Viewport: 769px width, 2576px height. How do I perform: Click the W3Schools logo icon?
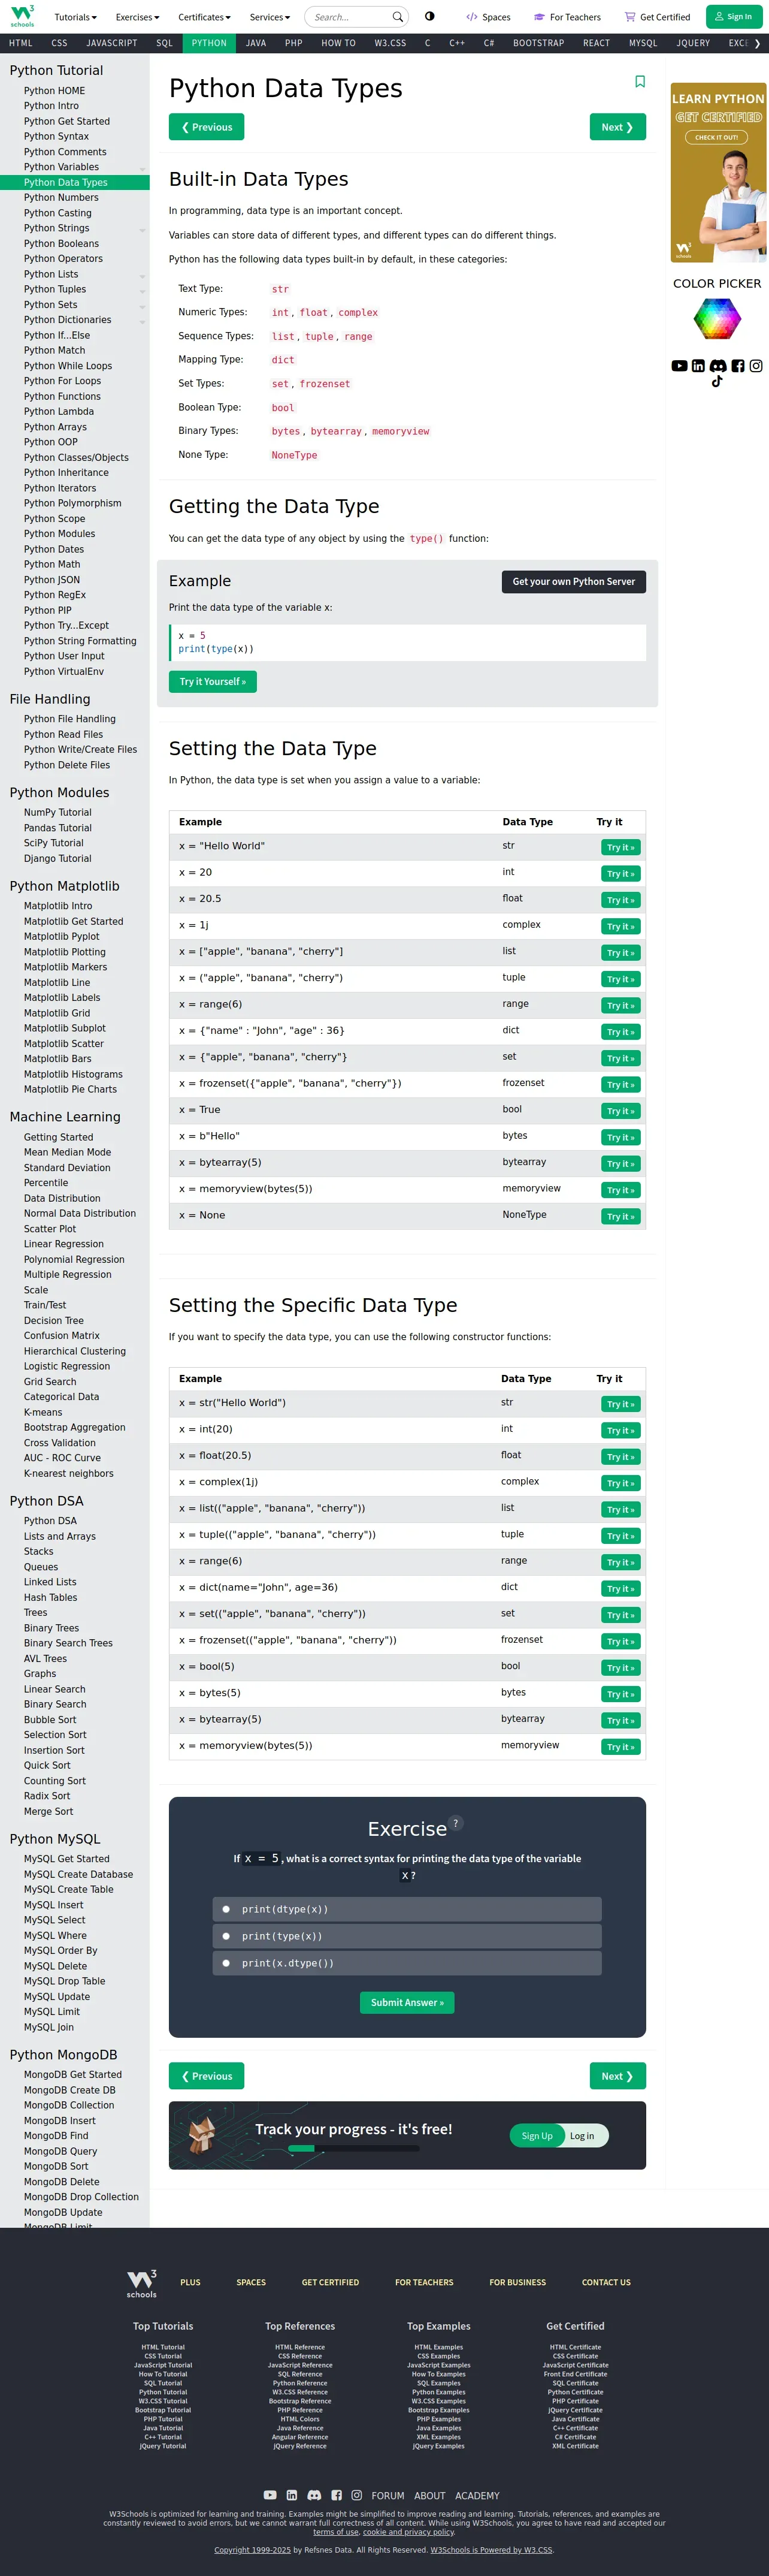click(22, 15)
